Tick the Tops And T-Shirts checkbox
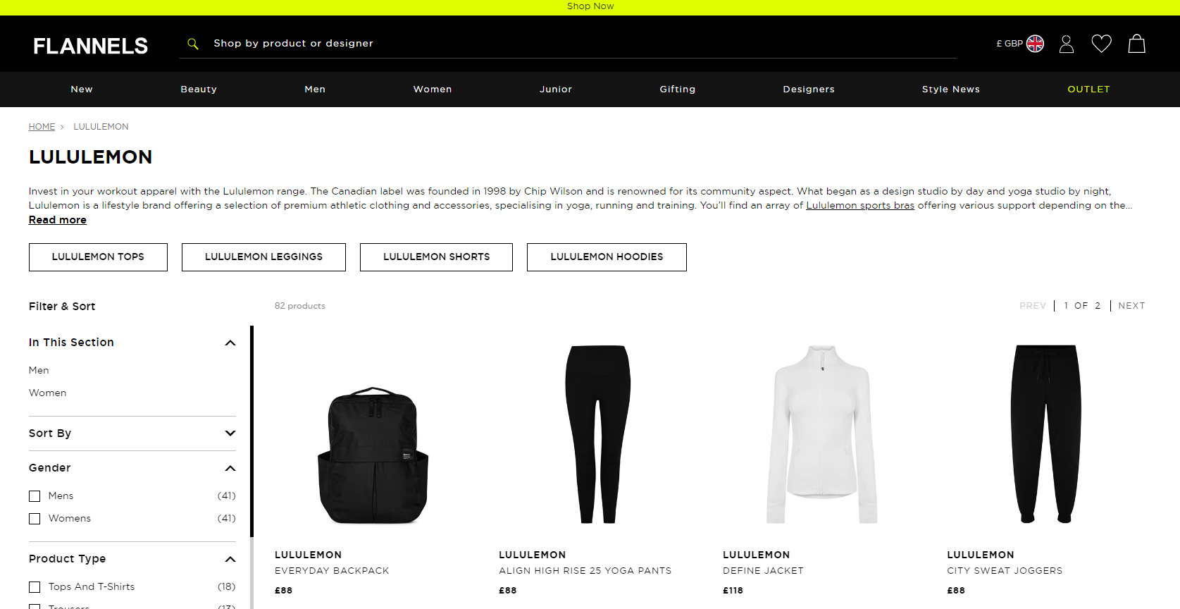The height and width of the screenshot is (609, 1180). [x=35, y=587]
